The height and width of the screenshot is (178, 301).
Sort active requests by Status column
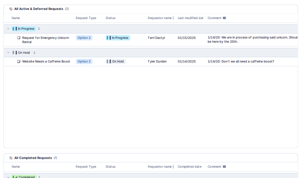[x=110, y=18]
